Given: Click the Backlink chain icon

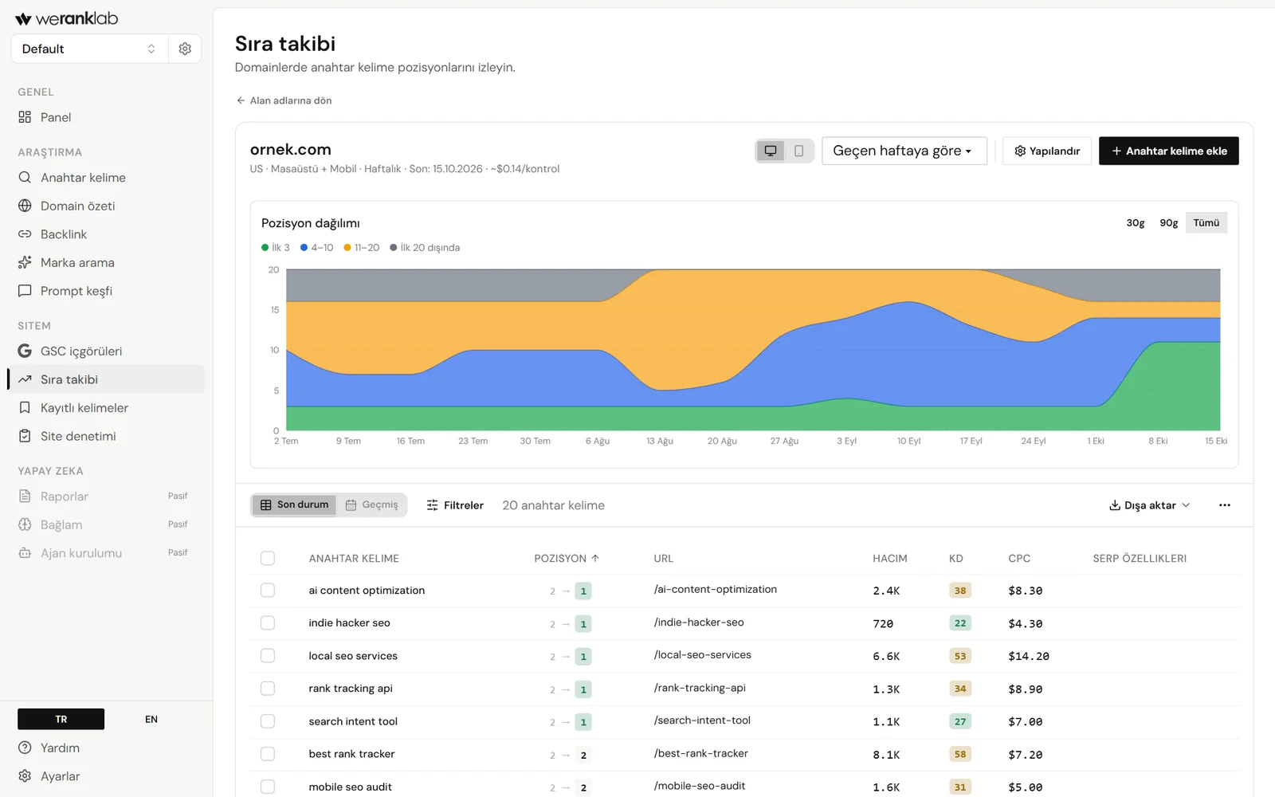Looking at the screenshot, I should click(25, 234).
